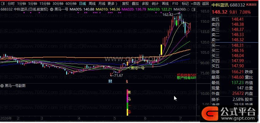Click month 5 on the time axis

tap(115, 118)
